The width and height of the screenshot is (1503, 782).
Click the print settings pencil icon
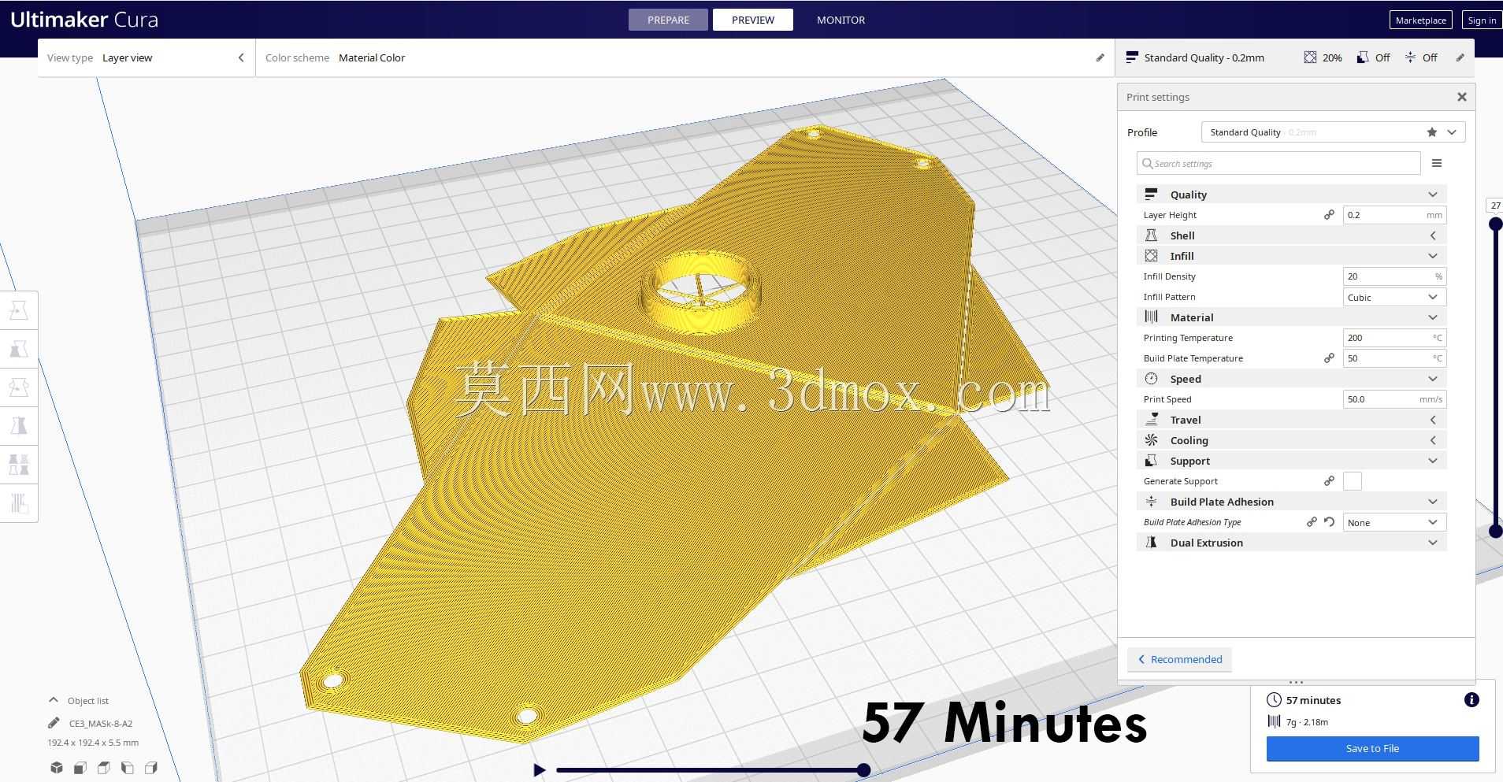[x=1460, y=57]
